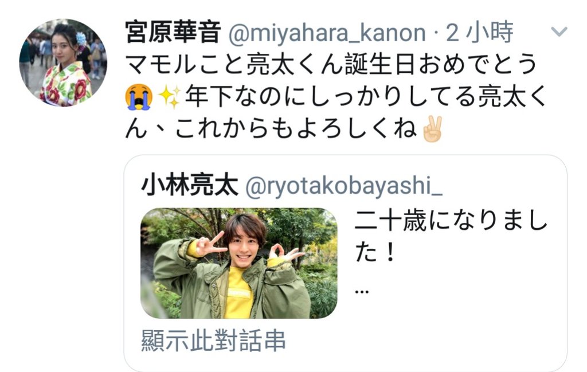Image resolution: width=587 pixels, height=372 pixels.
Task: Click 宮原華音 profile avatar picture
Action: pos(63,63)
